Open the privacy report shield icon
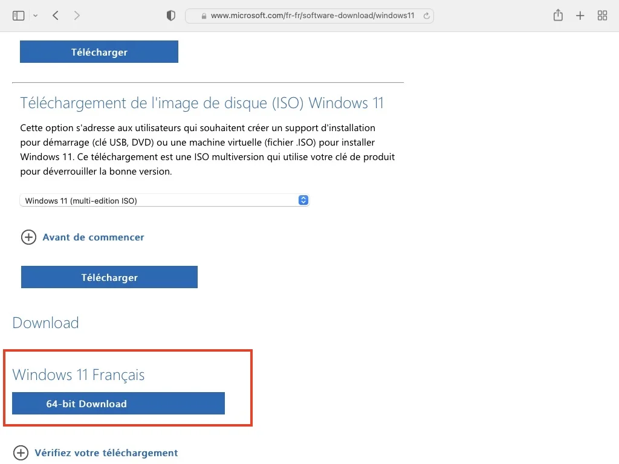This screenshot has width=619, height=464. [x=170, y=15]
